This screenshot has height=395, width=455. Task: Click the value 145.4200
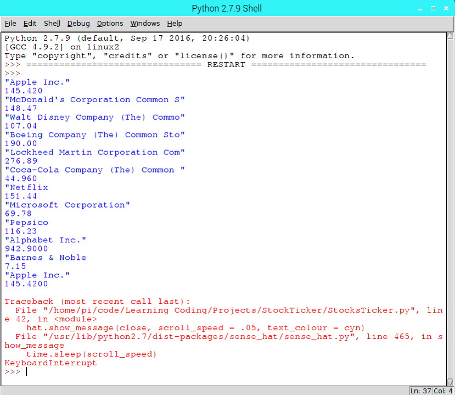(26, 284)
